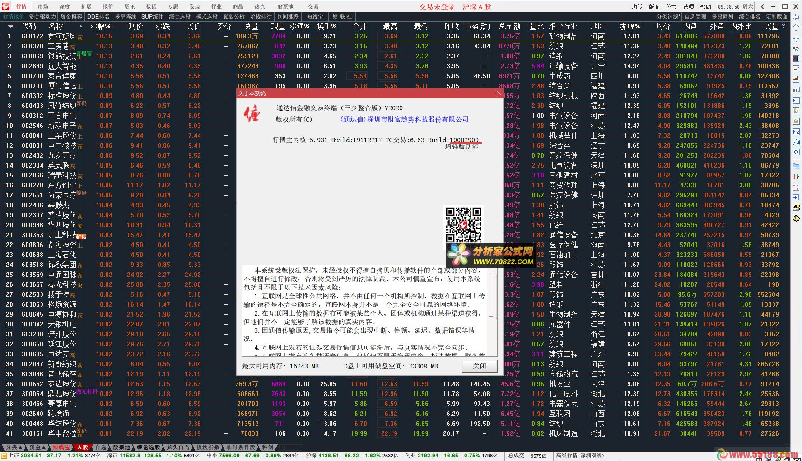Image resolution: width=802 pixels, height=461 pixels.
Task: Select the 自选 bottom tab
Action: point(100,447)
